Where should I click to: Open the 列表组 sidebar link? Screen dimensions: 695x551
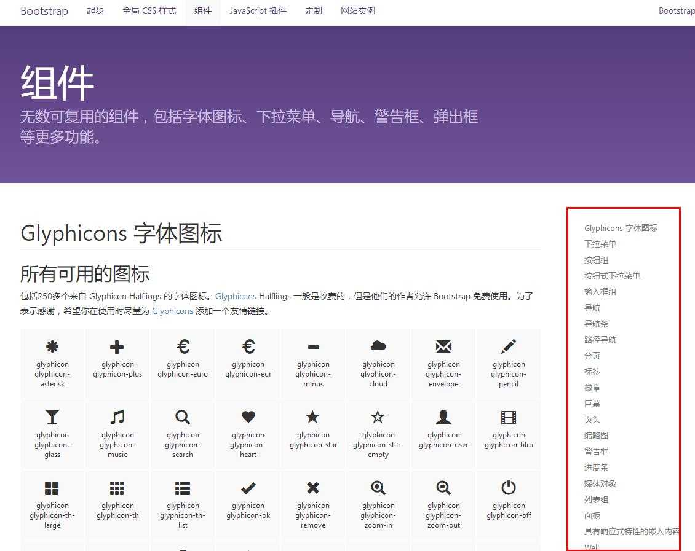[x=596, y=499]
